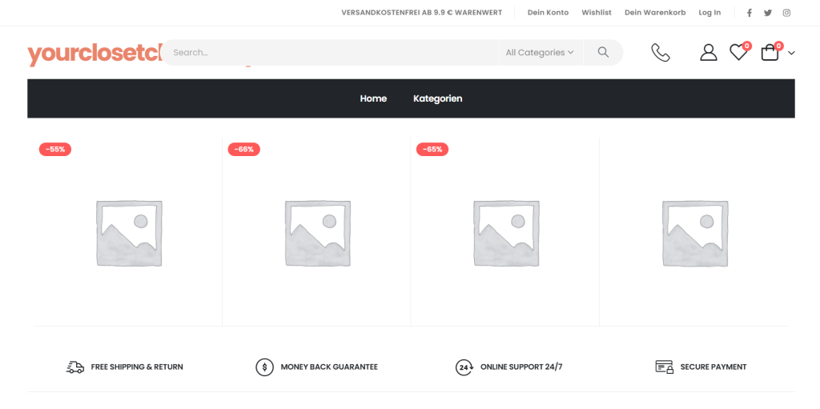Open the Dein Konto link
This screenshot has height=409, width=820.
click(548, 13)
